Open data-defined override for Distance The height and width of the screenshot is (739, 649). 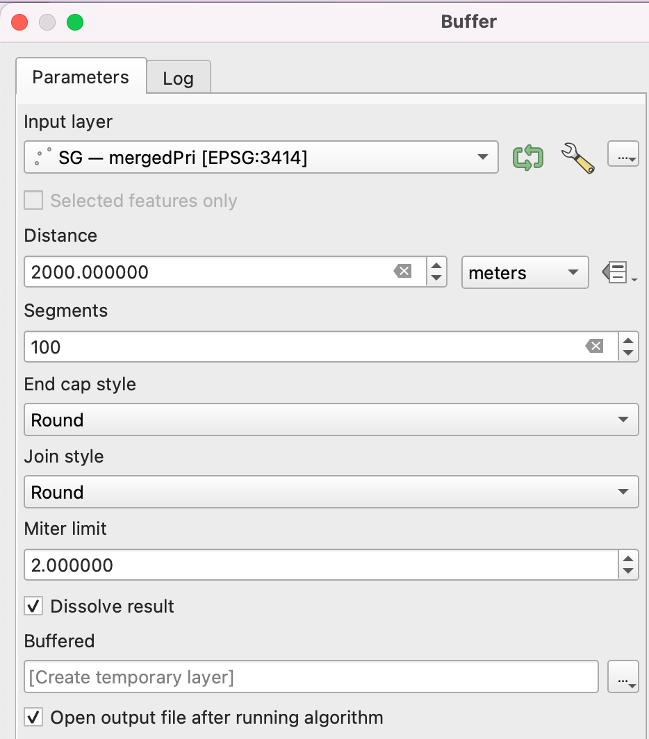pos(618,273)
